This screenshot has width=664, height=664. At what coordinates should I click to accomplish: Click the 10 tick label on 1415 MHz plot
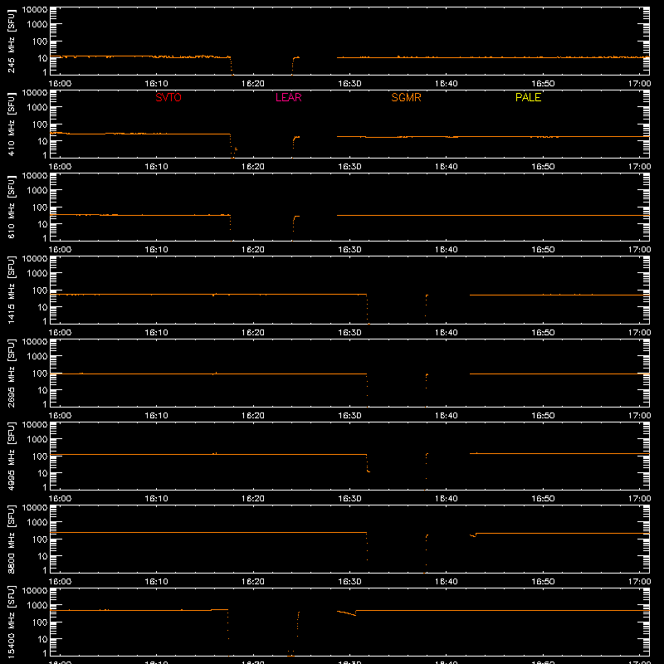(x=42, y=307)
